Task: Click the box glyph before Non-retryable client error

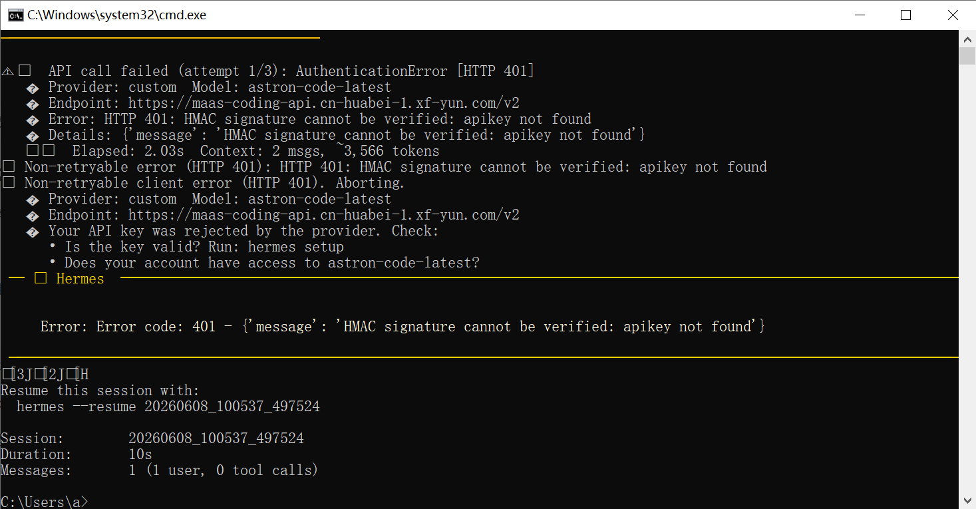Action: tap(9, 183)
